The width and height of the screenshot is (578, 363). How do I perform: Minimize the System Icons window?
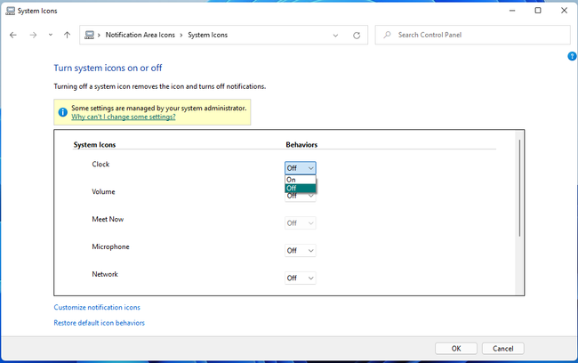click(x=512, y=11)
